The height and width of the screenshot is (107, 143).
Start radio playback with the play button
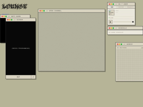click(x=110, y=22)
